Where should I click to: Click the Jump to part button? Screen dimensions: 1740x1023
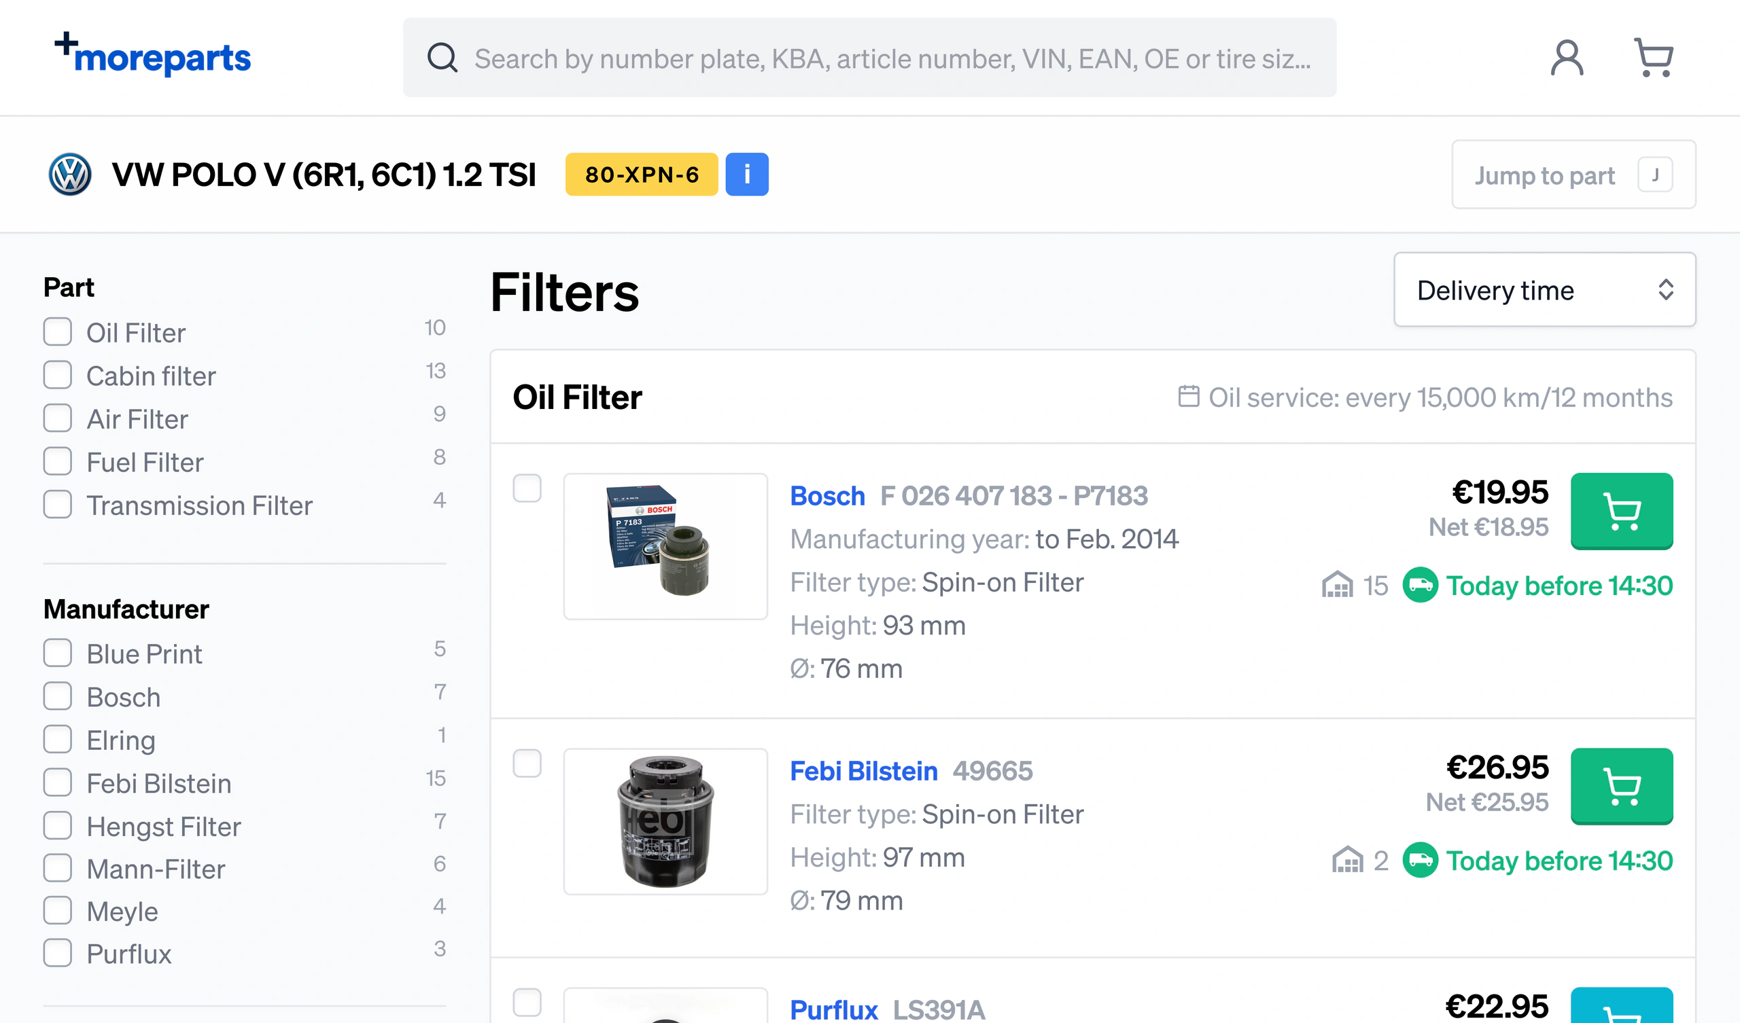coord(1573,175)
